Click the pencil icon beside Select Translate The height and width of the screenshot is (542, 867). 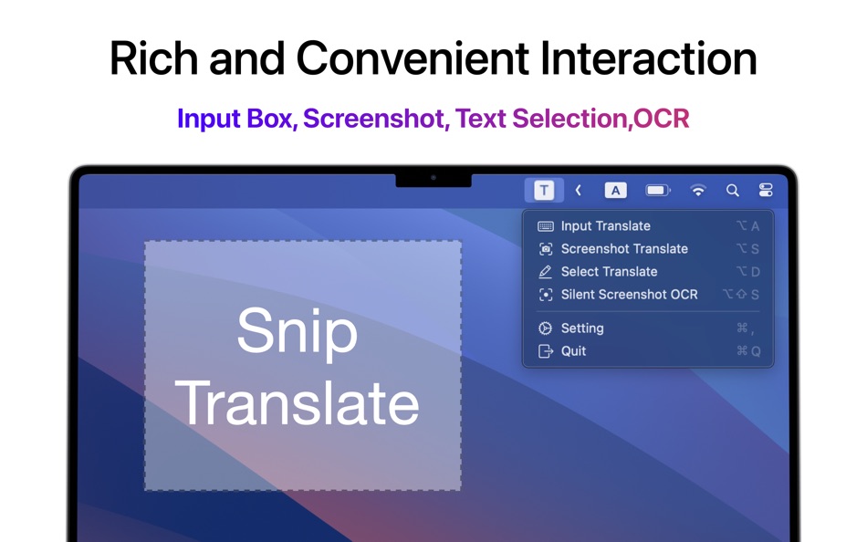pyautogui.click(x=545, y=272)
